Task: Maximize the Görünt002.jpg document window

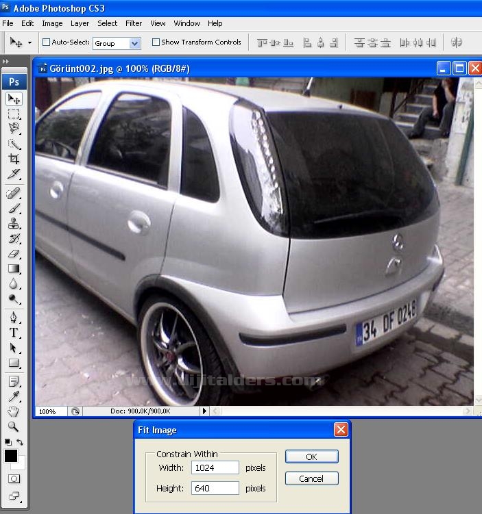Action: (x=459, y=68)
